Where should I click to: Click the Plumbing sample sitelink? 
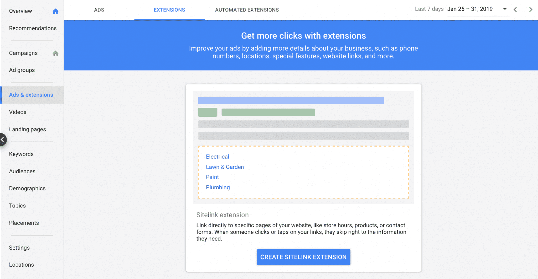(218, 187)
